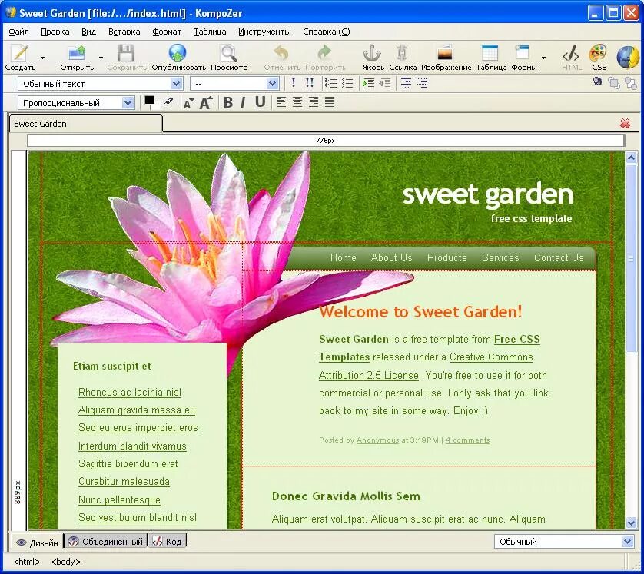The height and width of the screenshot is (574, 644).
Task: Toggle underline formatting
Action: pyautogui.click(x=260, y=102)
